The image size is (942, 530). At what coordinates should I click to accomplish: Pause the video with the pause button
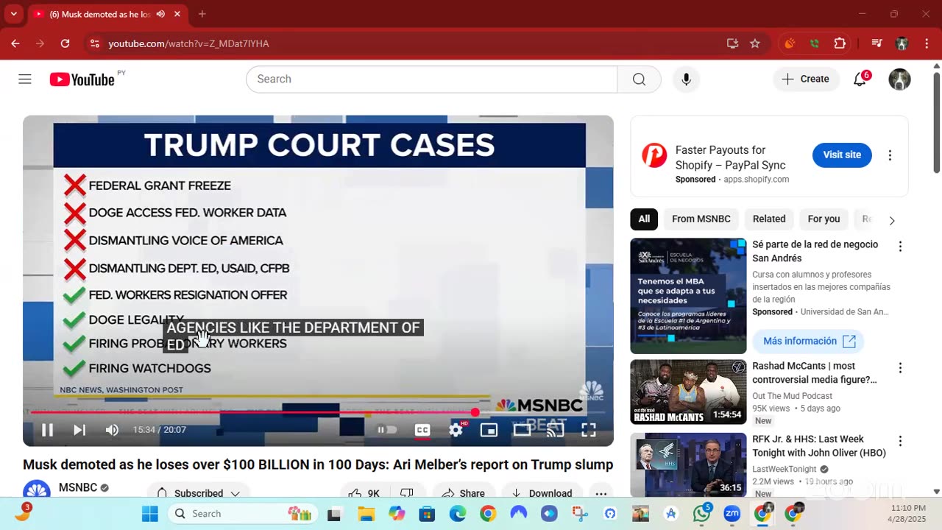[47, 430]
